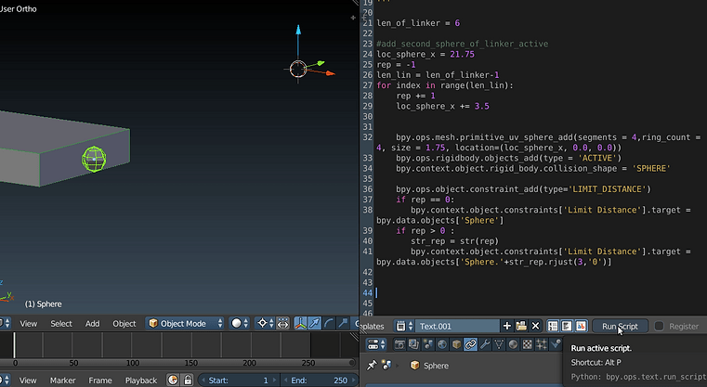707x387 pixels.
Task: Click the plus tab to expand viewport panel
Action: 353,18
